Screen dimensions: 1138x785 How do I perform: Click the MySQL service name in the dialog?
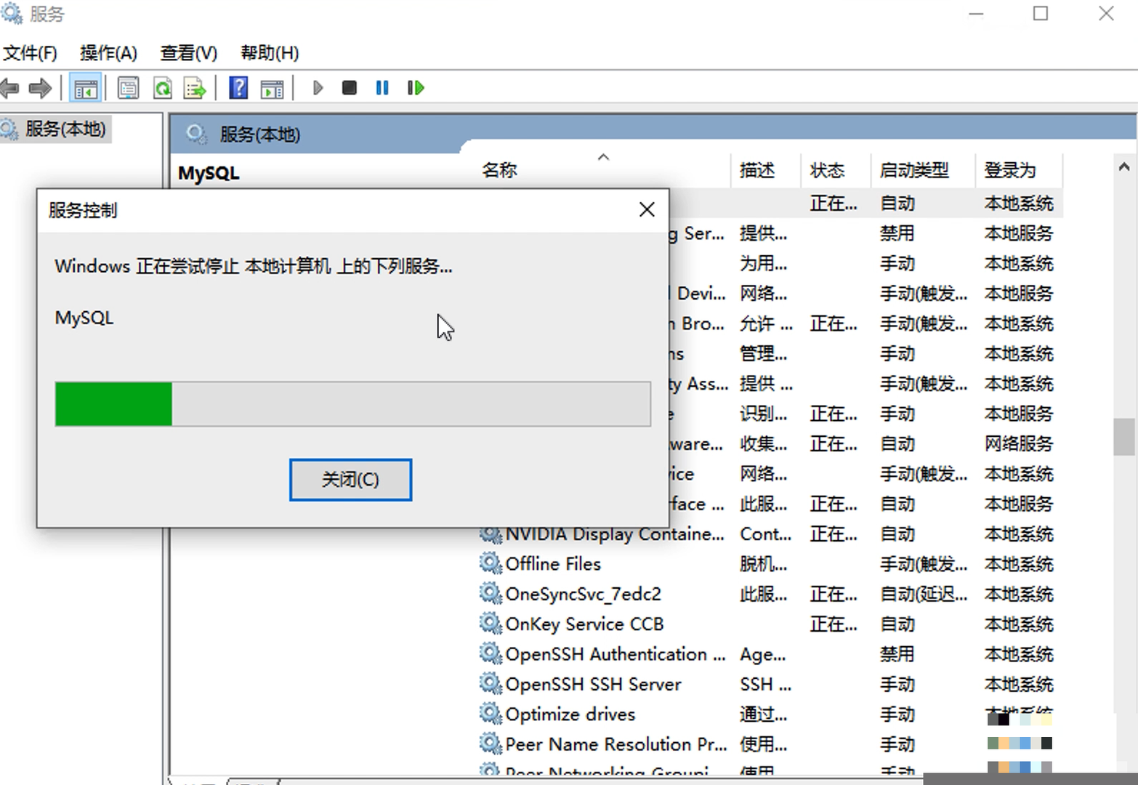pos(84,318)
